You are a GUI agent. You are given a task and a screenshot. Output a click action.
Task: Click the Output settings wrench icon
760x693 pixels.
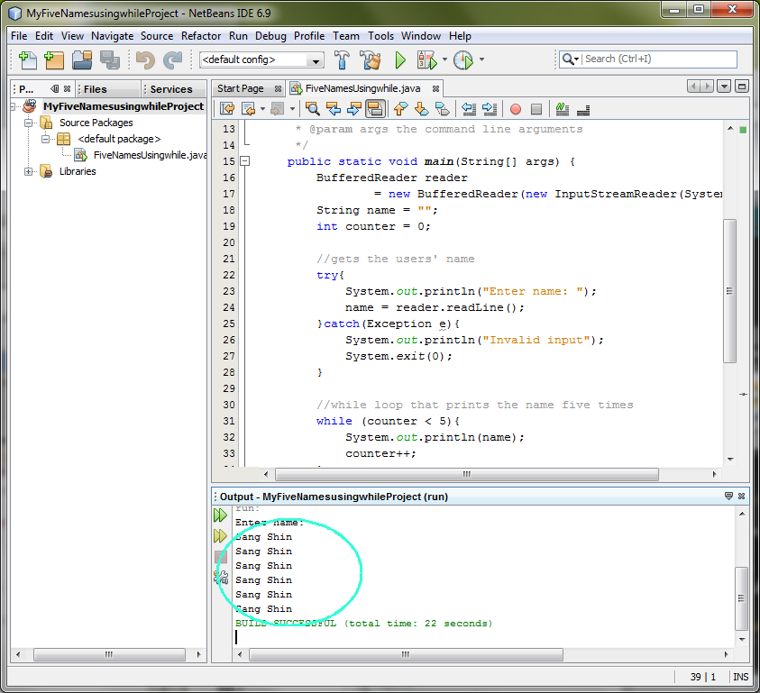pyautogui.click(x=221, y=577)
